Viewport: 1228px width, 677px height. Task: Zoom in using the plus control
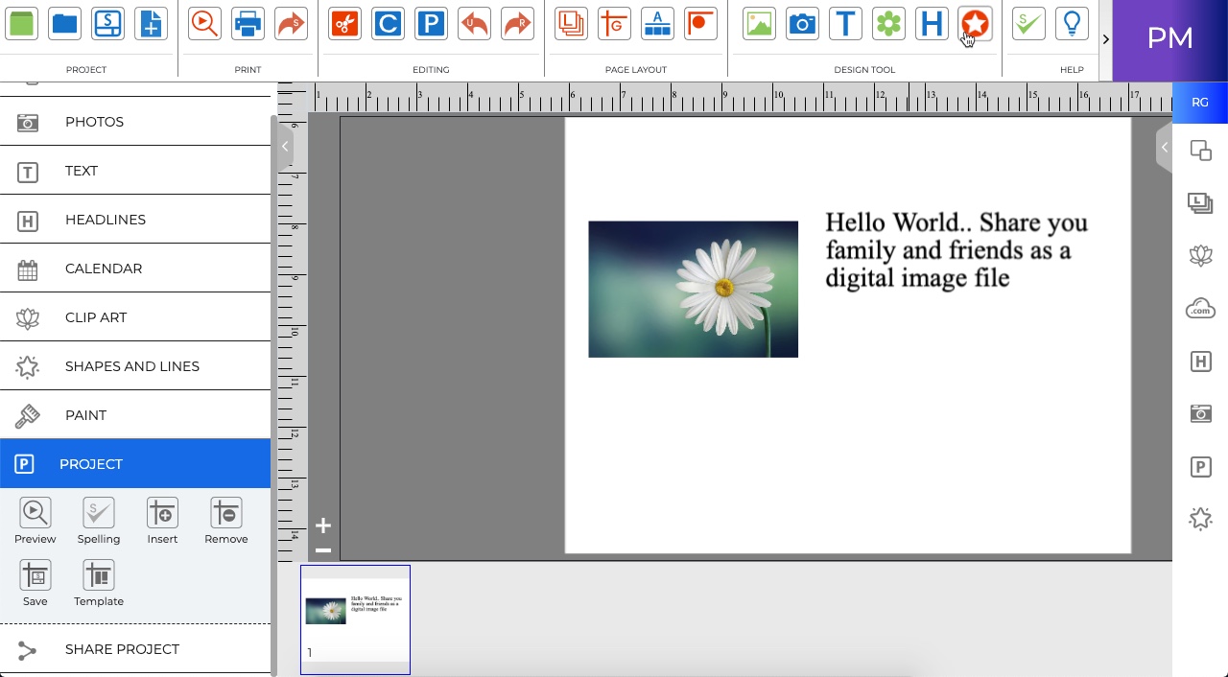(322, 525)
